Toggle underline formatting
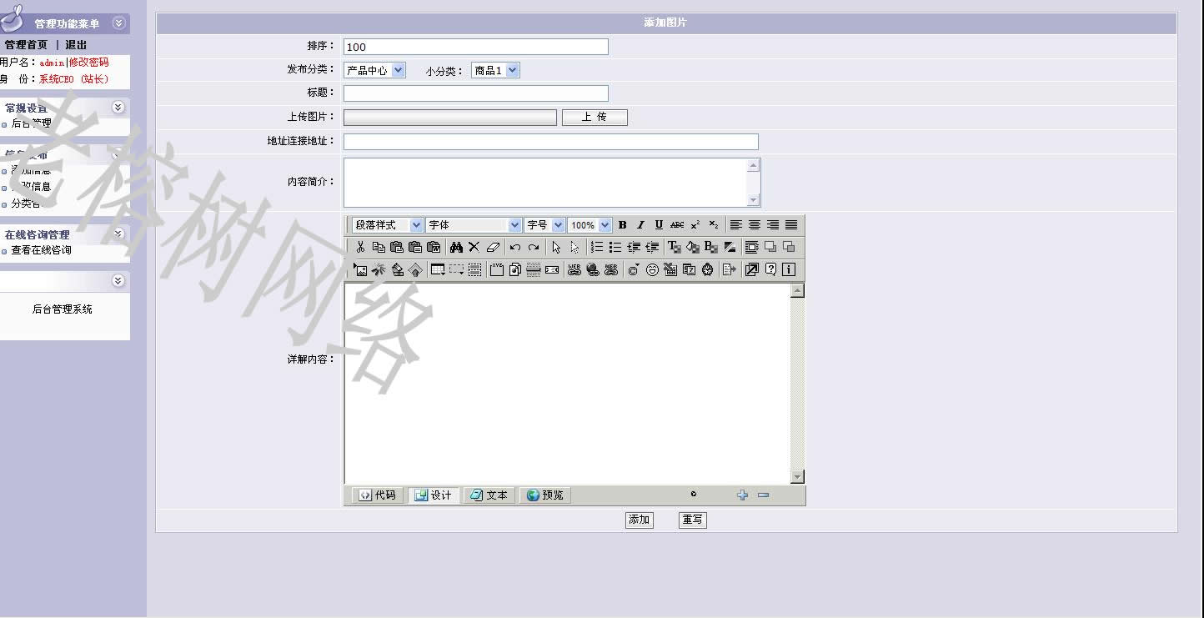 pos(659,225)
